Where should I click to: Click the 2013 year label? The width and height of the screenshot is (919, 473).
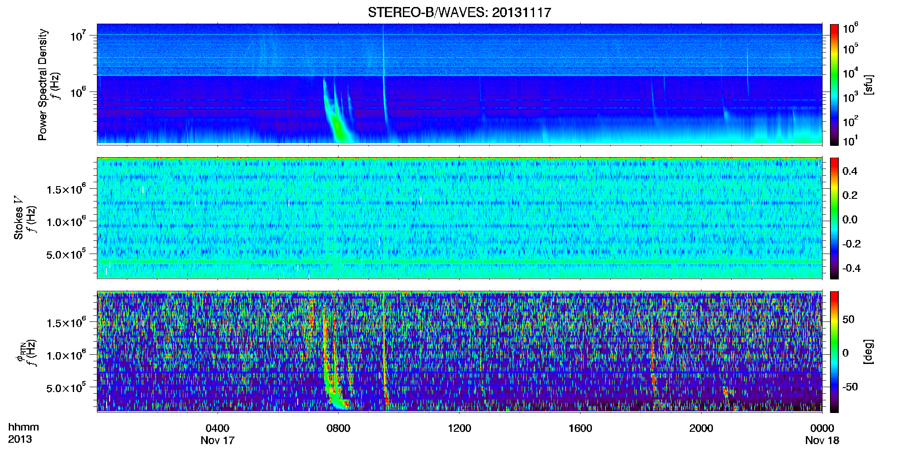click(20, 439)
